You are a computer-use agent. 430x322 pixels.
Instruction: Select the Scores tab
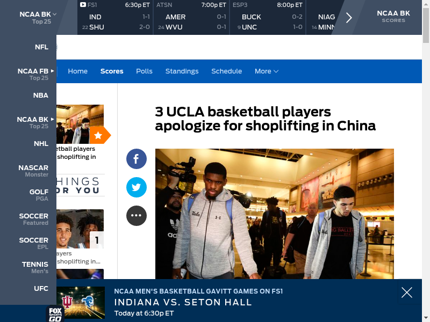pos(112,71)
